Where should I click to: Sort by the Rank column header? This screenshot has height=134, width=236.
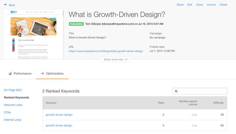coord(161,103)
